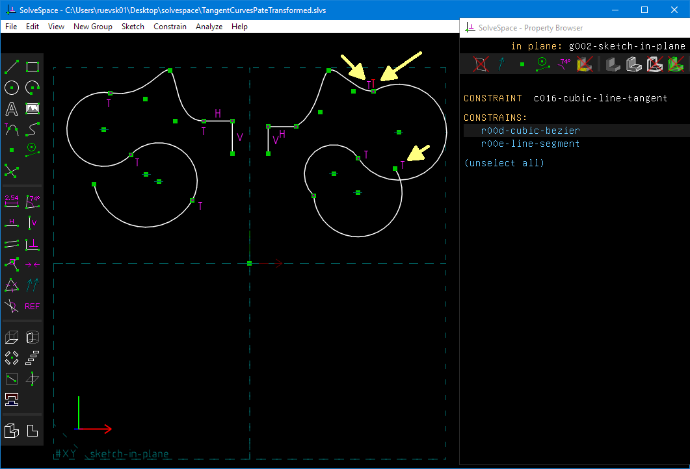
Task: Open the r00d-cubic-bezier link
Action: tap(530, 131)
